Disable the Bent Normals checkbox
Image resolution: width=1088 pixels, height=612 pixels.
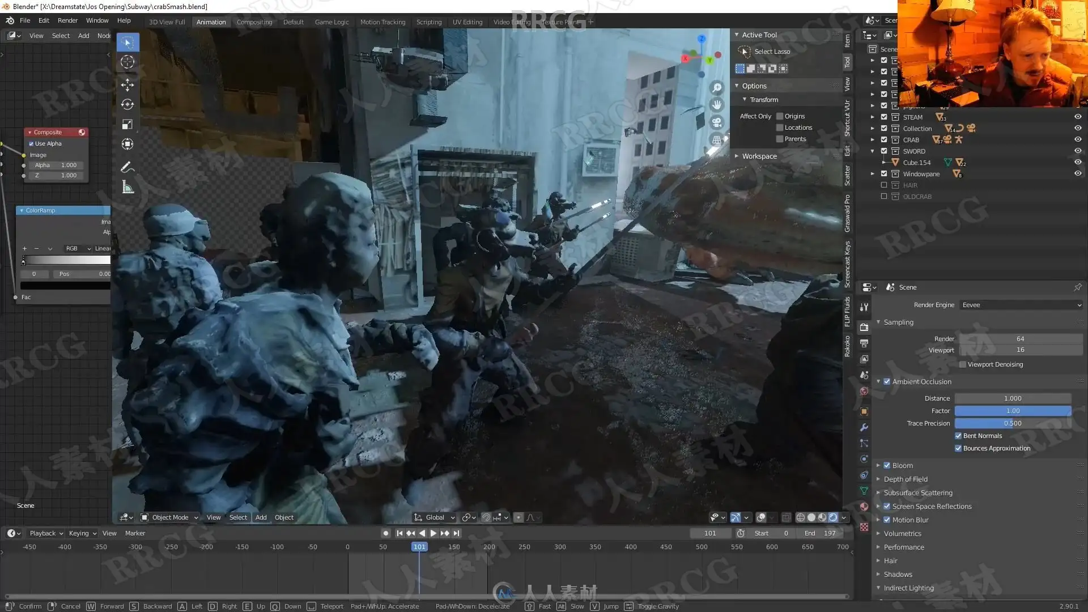958,436
